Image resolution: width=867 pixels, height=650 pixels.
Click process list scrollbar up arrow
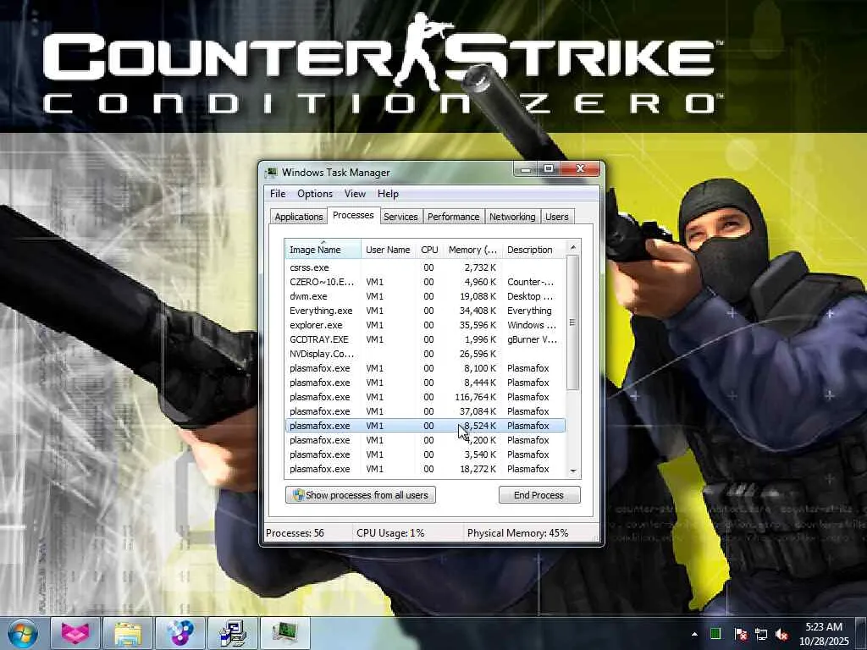(x=573, y=246)
